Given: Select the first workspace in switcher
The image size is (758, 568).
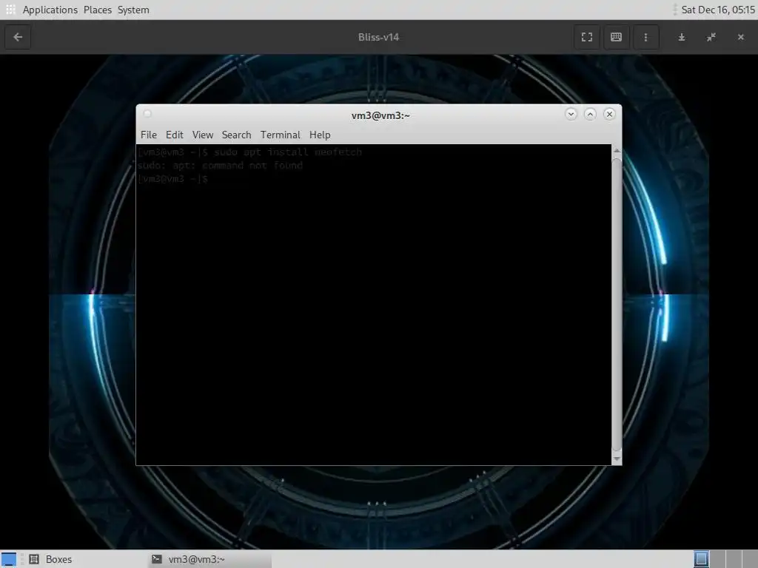Looking at the screenshot, I should (702, 559).
